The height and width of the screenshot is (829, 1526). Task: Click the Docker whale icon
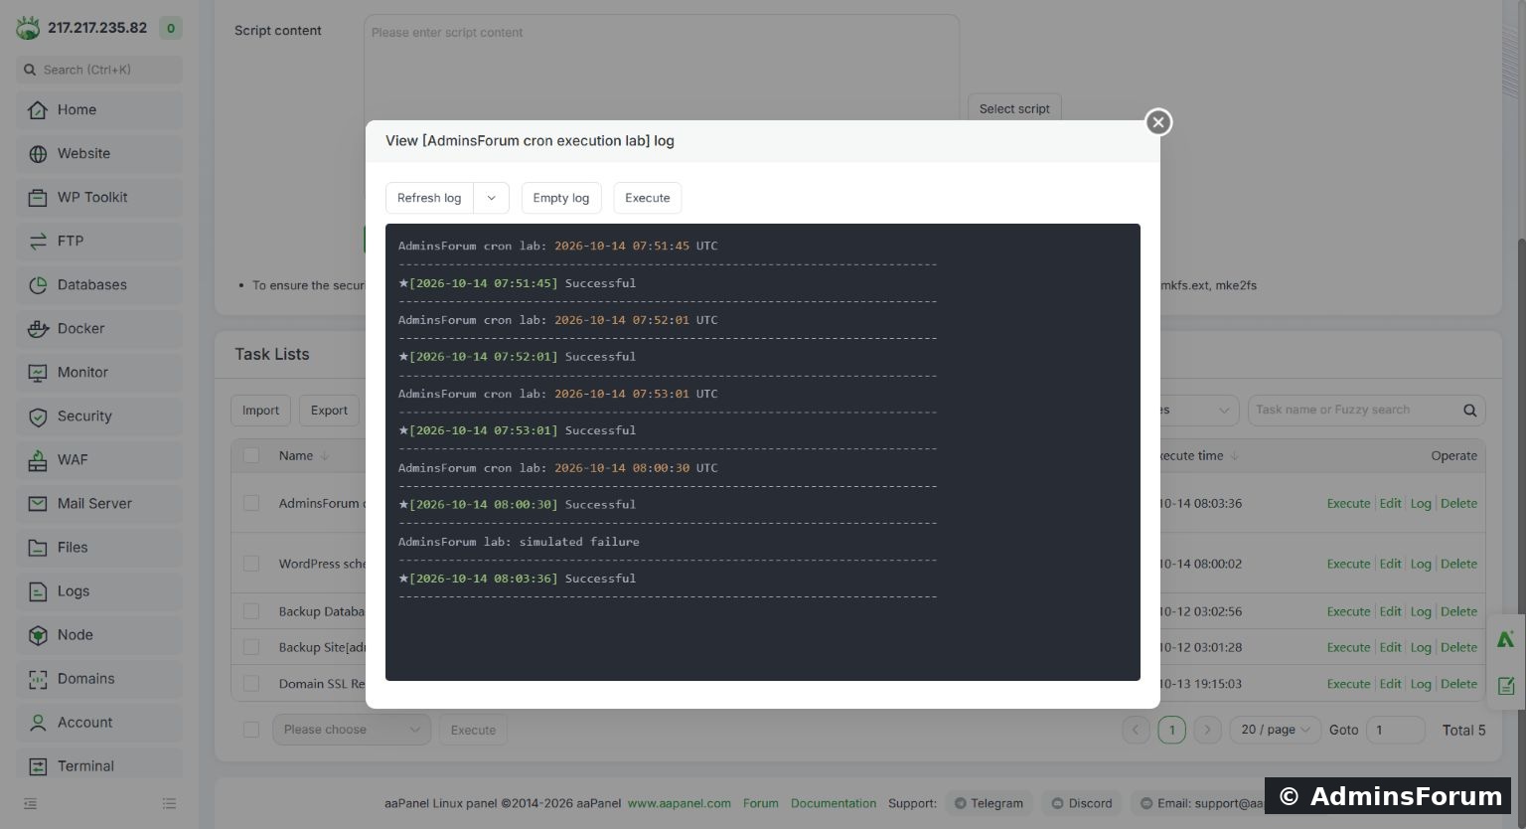pos(38,329)
